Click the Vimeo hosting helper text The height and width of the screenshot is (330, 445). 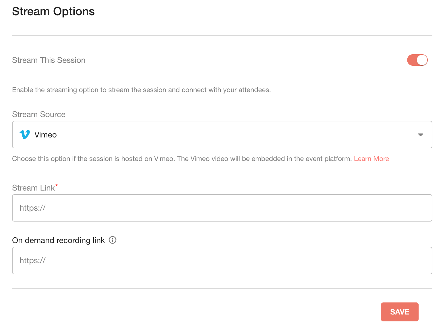182,159
